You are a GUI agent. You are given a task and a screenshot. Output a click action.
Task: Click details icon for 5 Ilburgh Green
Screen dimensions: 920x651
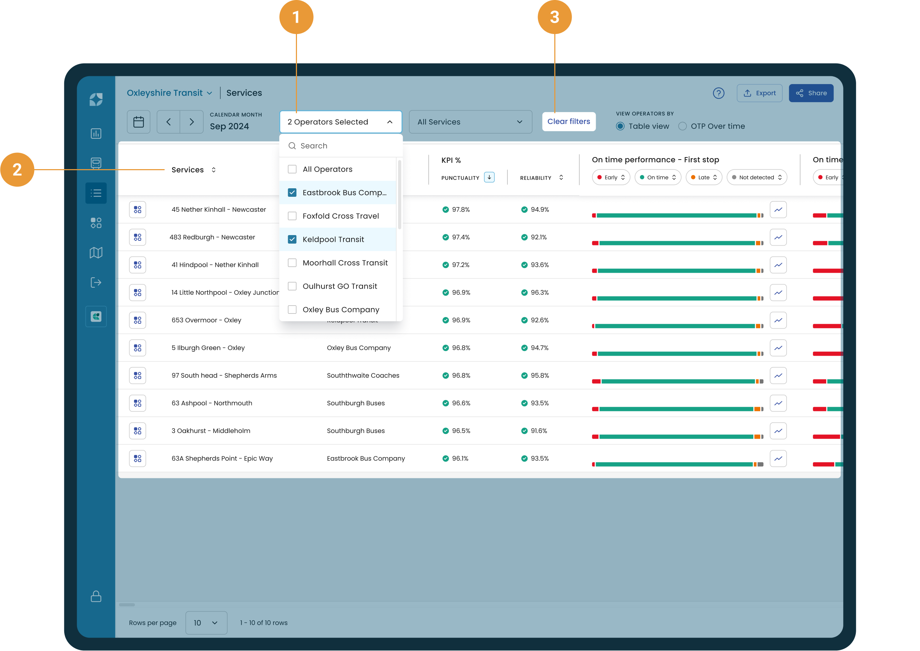[138, 348]
